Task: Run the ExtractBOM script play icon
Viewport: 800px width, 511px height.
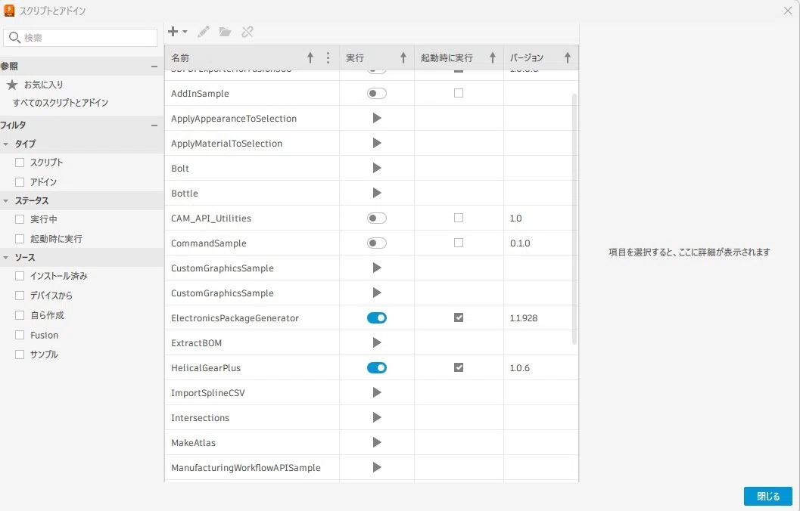Action: [x=376, y=343]
